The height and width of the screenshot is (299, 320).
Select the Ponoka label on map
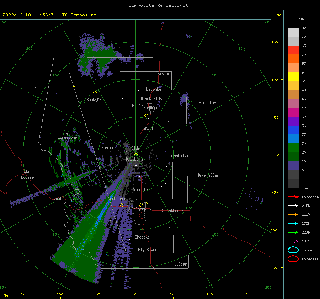coord(162,73)
